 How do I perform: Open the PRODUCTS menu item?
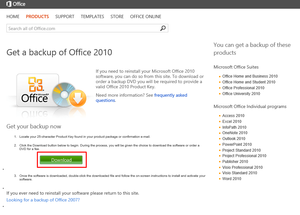[x=37, y=16]
